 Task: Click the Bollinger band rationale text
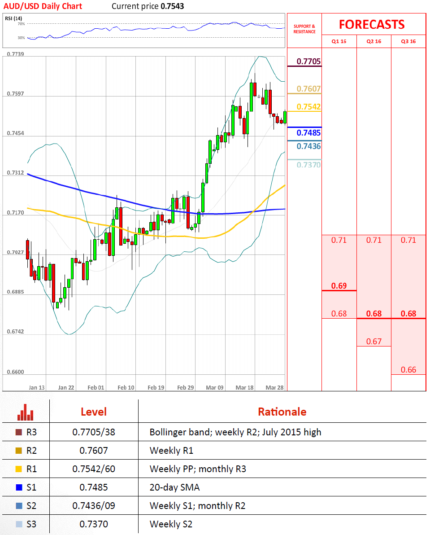click(x=235, y=432)
